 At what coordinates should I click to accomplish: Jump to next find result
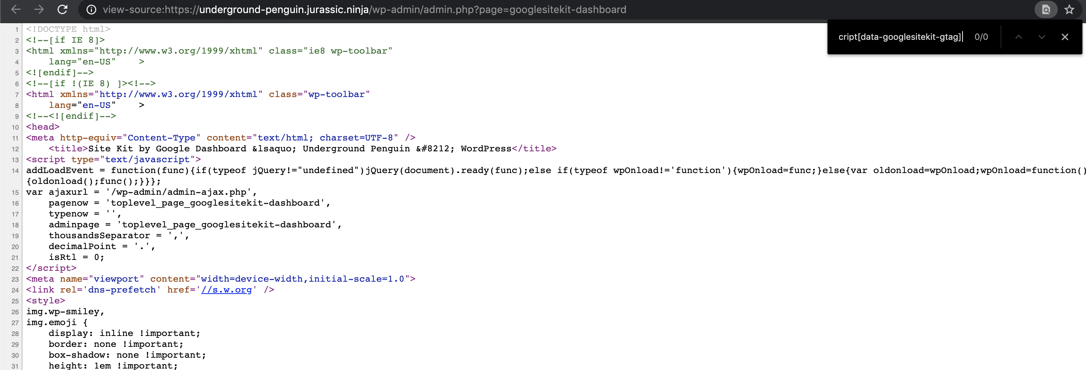point(1042,37)
